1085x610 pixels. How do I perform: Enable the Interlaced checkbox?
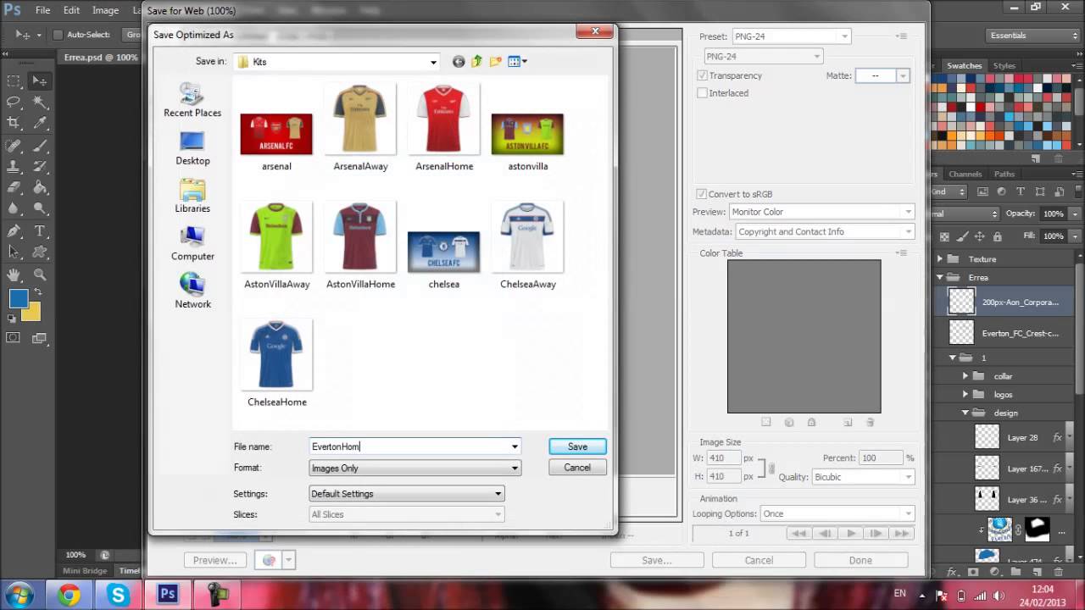pos(702,93)
